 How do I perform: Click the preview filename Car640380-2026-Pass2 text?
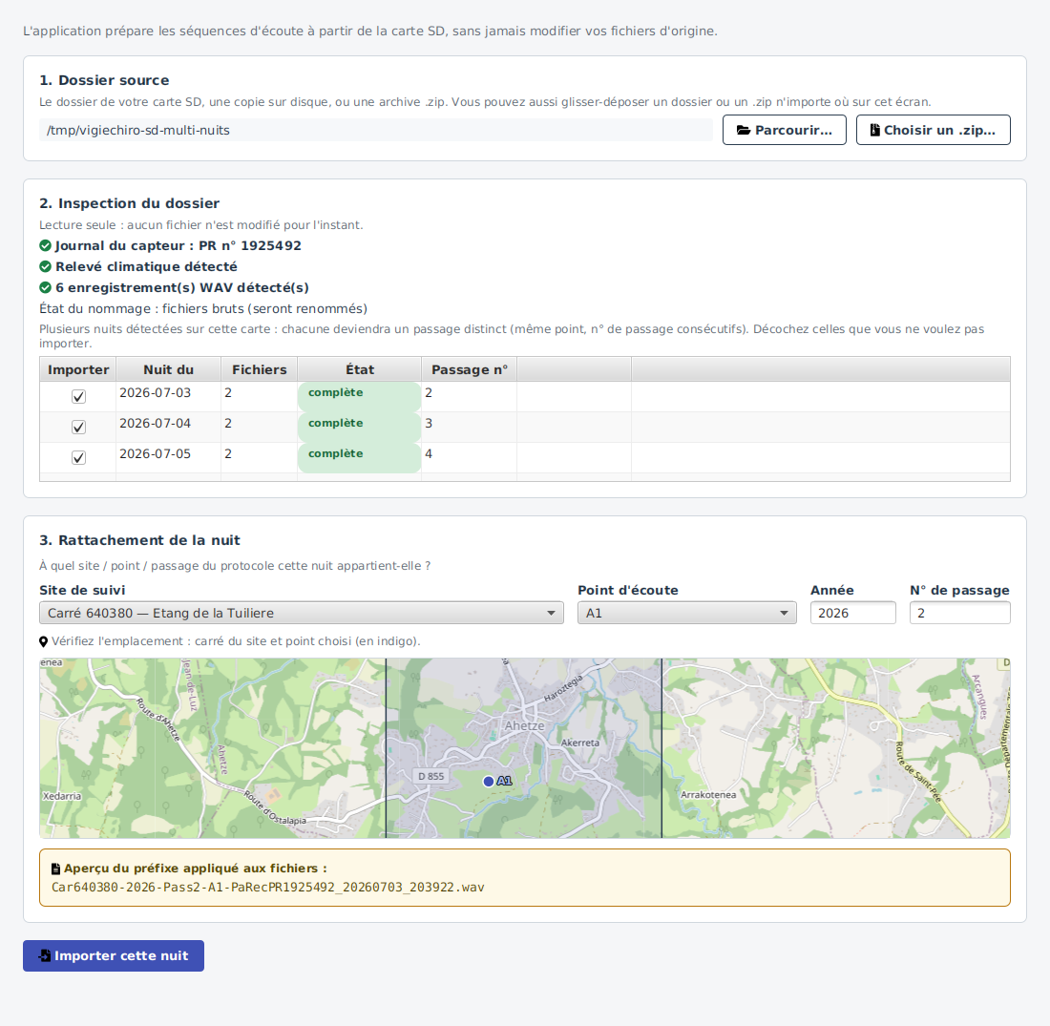[268, 888]
